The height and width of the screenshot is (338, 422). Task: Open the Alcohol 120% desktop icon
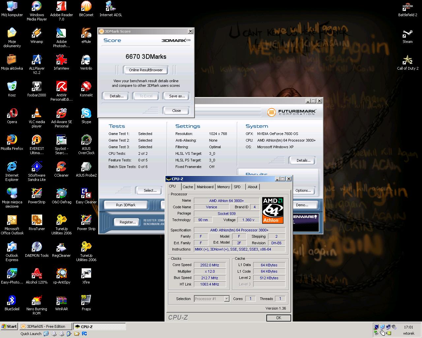click(37, 277)
